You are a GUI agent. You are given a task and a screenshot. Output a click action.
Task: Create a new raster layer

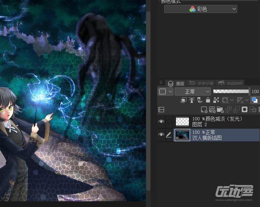pos(204,109)
